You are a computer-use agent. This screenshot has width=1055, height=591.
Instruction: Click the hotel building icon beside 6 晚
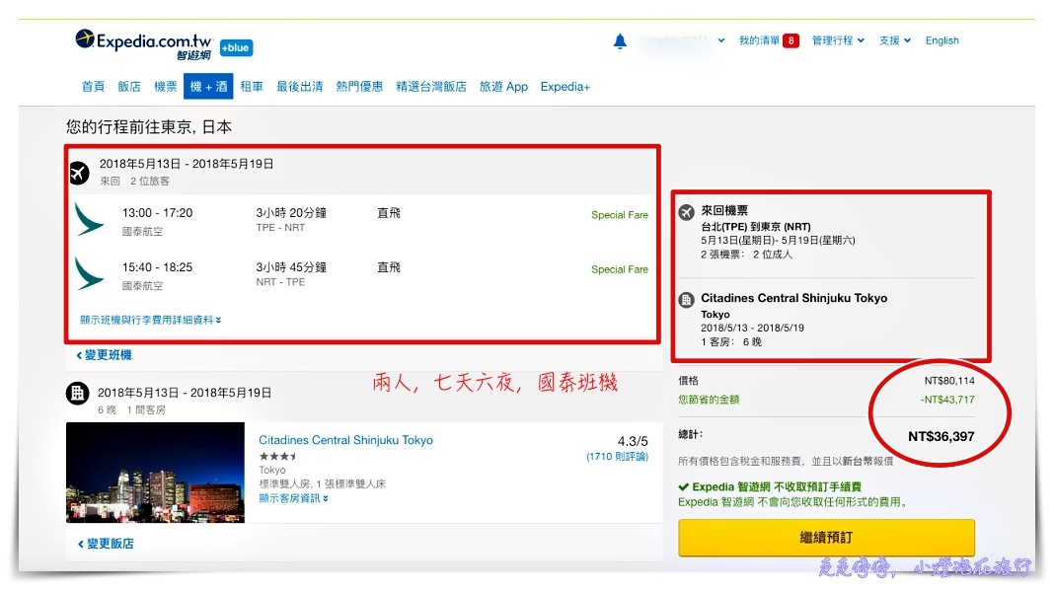pyautogui.click(x=77, y=394)
